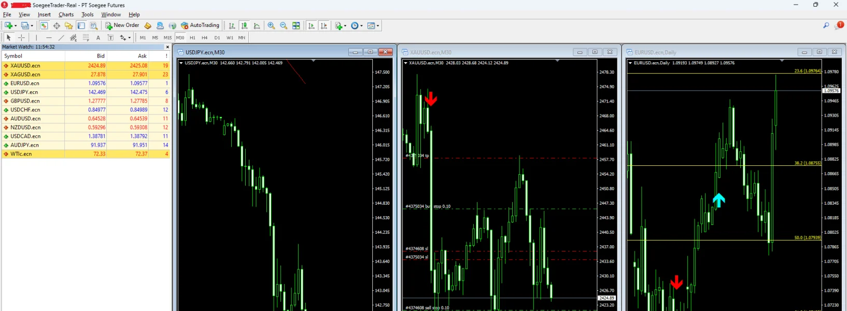The height and width of the screenshot is (311, 847).
Task: Open the Insert menu
Action: tap(44, 15)
